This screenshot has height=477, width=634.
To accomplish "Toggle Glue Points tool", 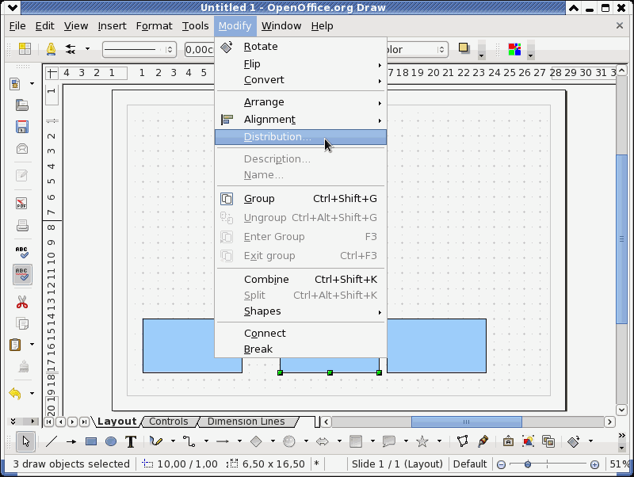I will click(483, 441).
